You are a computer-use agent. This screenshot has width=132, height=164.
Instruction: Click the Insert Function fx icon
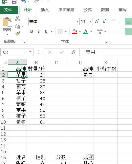(x=74, y=52)
